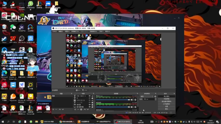
Task: Open OBS Studio desktop shortcut
Action: 22,39
